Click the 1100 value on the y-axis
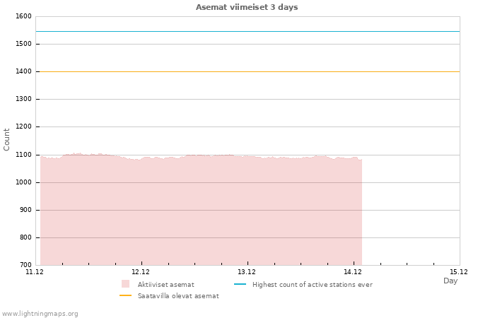Screen dimensions: 495x318 [x=23, y=155]
